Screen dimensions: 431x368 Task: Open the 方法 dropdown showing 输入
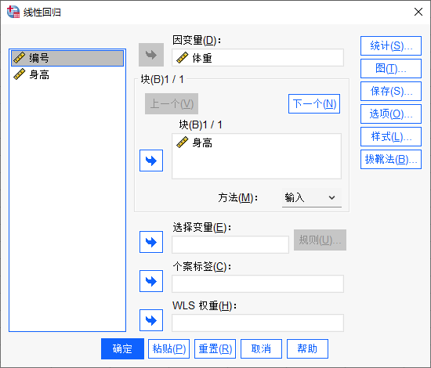point(312,197)
